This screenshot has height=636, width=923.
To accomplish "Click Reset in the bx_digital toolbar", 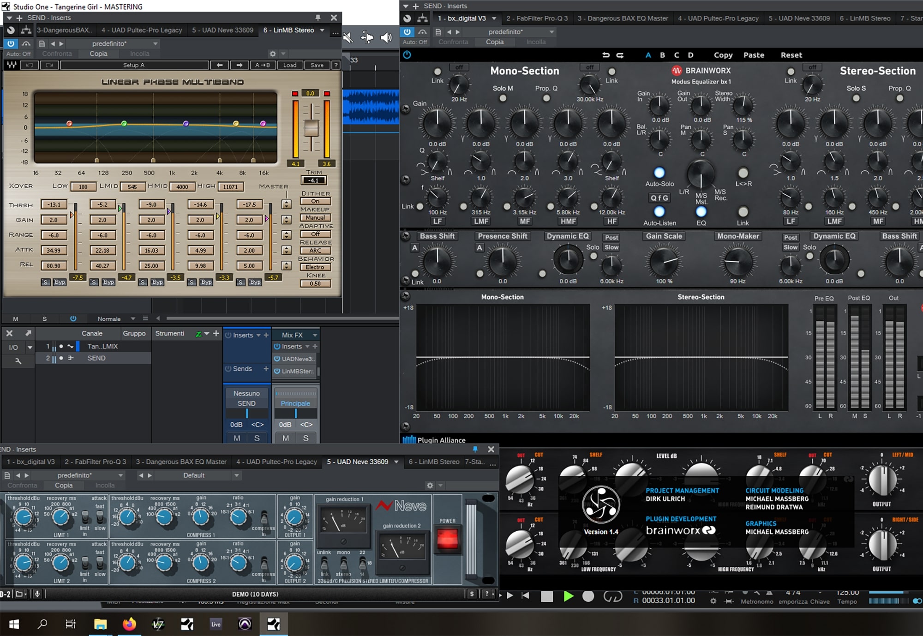I will (x=791, y=55).
